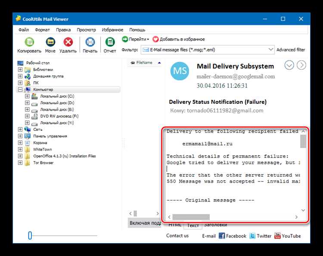This screenshot has width=323, height=256.
Task: Click the Delivery Status Notification (Failure) subject
Action: (x=218, y=102)
